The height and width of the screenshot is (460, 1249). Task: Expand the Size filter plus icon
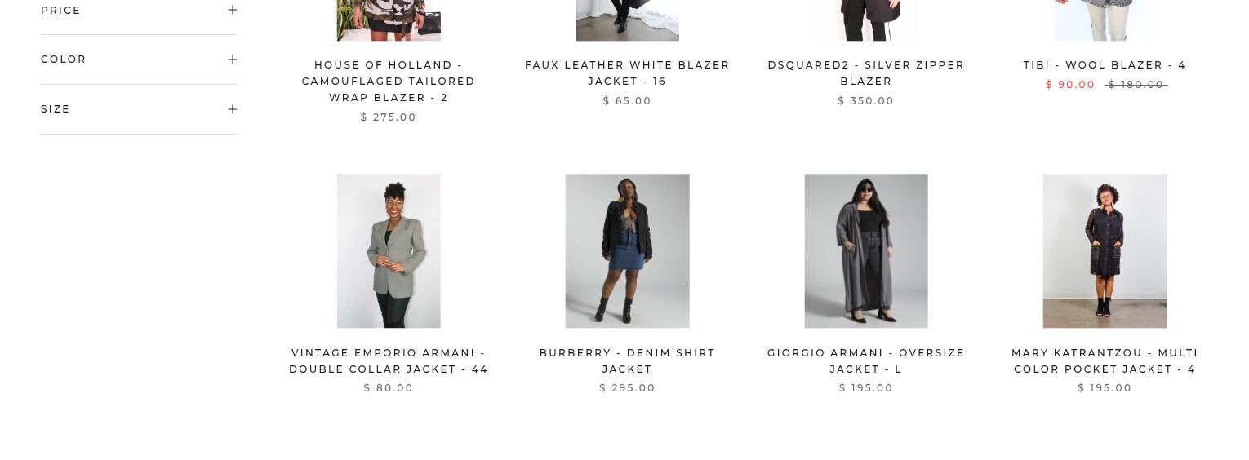[233, 109]
